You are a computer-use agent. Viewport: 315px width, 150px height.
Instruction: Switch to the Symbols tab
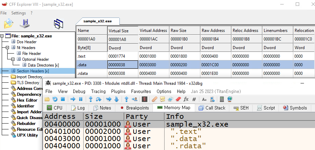(x=295, y=108)
